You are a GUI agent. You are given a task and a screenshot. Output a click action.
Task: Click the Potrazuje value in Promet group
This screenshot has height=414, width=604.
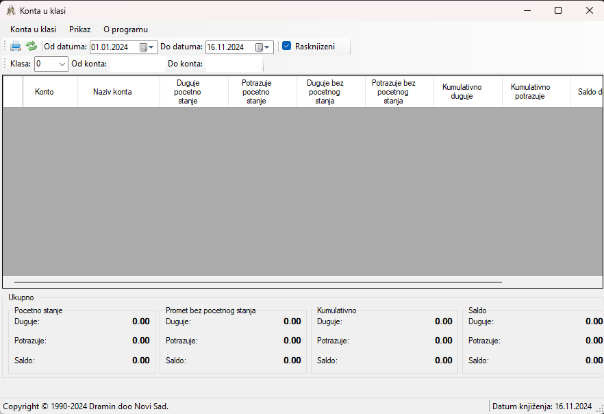coord(292,341)
